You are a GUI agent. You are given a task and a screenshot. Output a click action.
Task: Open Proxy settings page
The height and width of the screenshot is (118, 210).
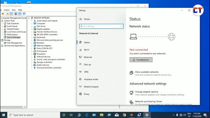click(87, 94)
